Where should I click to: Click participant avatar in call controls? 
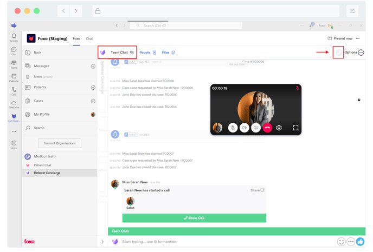click(217, 128)
